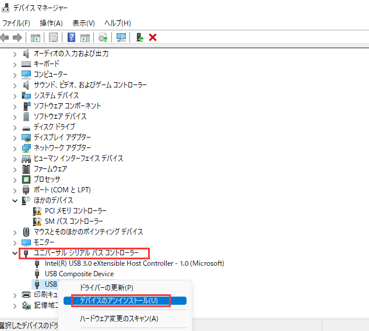Click the keyboard icon next to キーボード
Viewport: 369px width, 331px height.
click(x=26, y=64)
